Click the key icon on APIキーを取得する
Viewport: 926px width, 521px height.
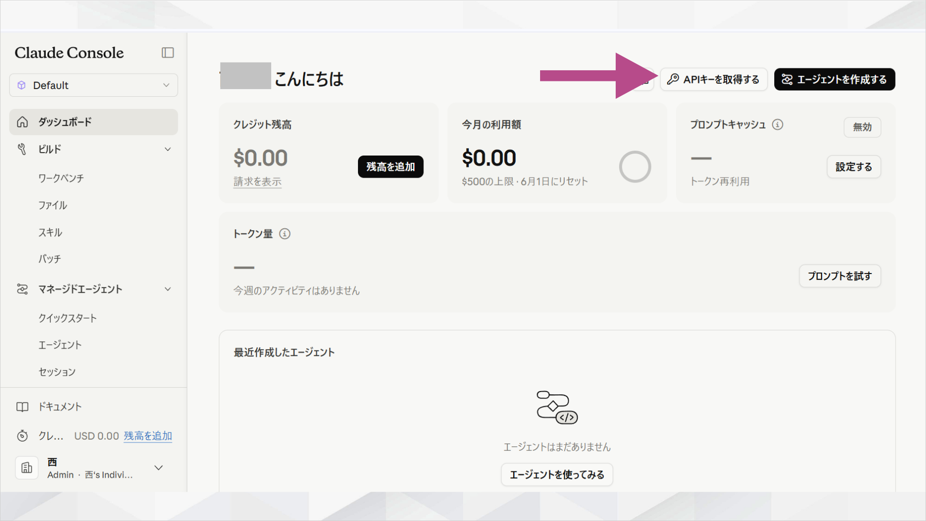pyautogui.click(x=673, y=79)
